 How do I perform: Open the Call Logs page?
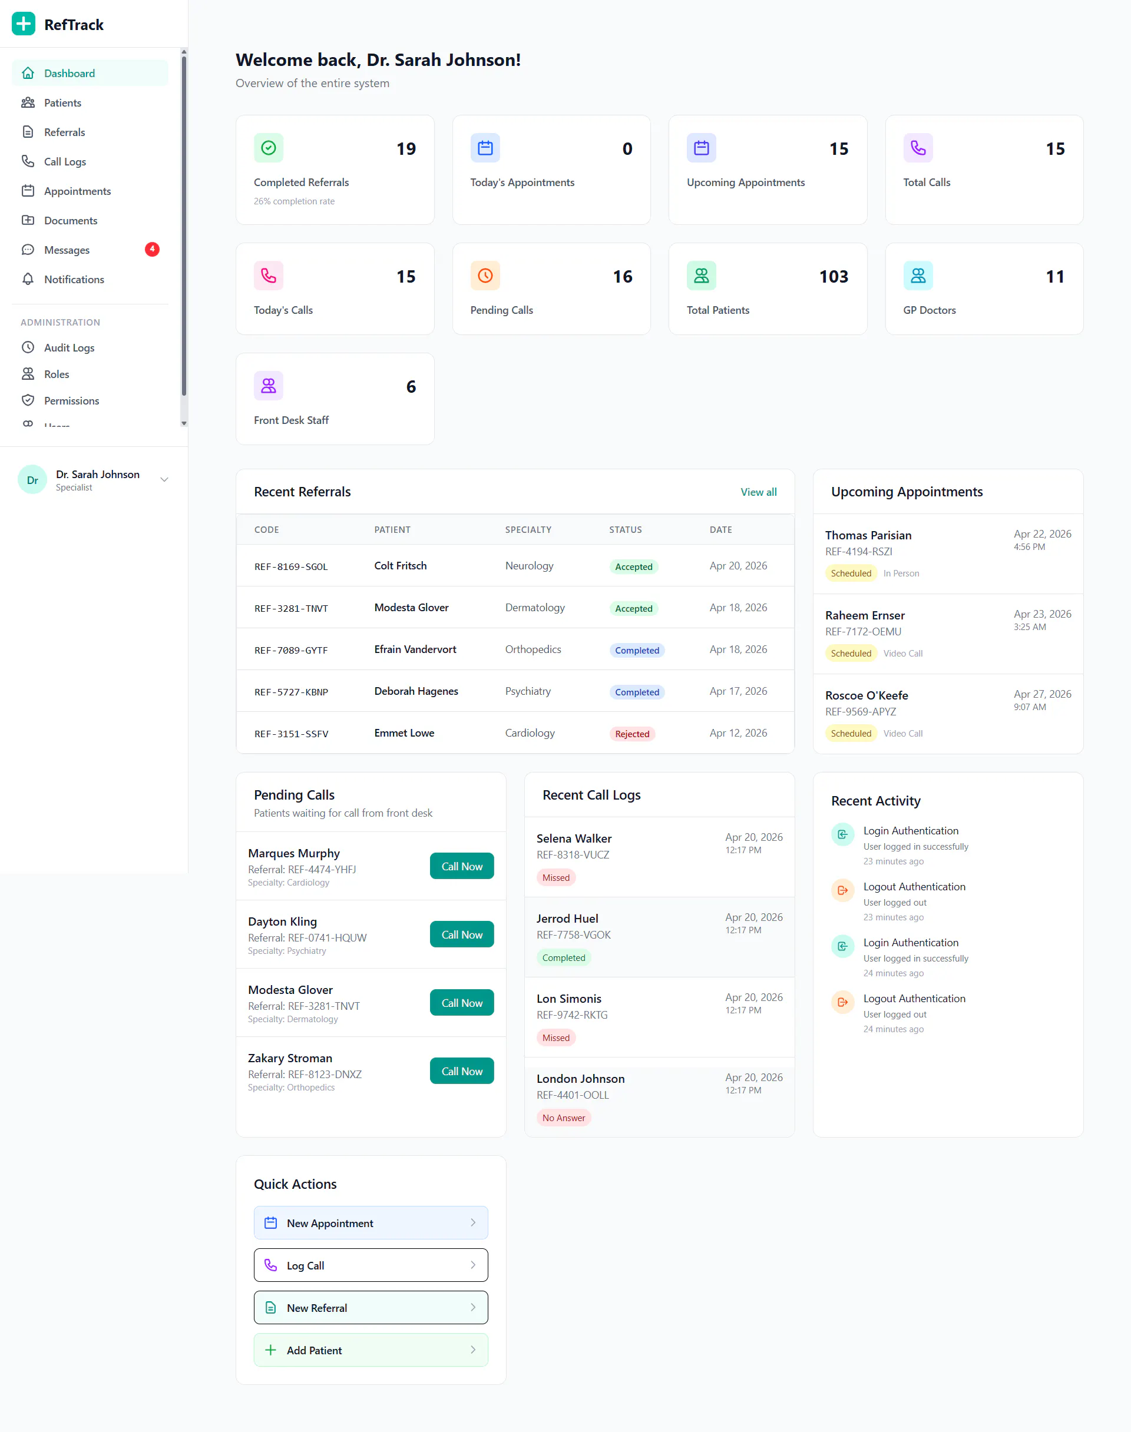point(90,161)
